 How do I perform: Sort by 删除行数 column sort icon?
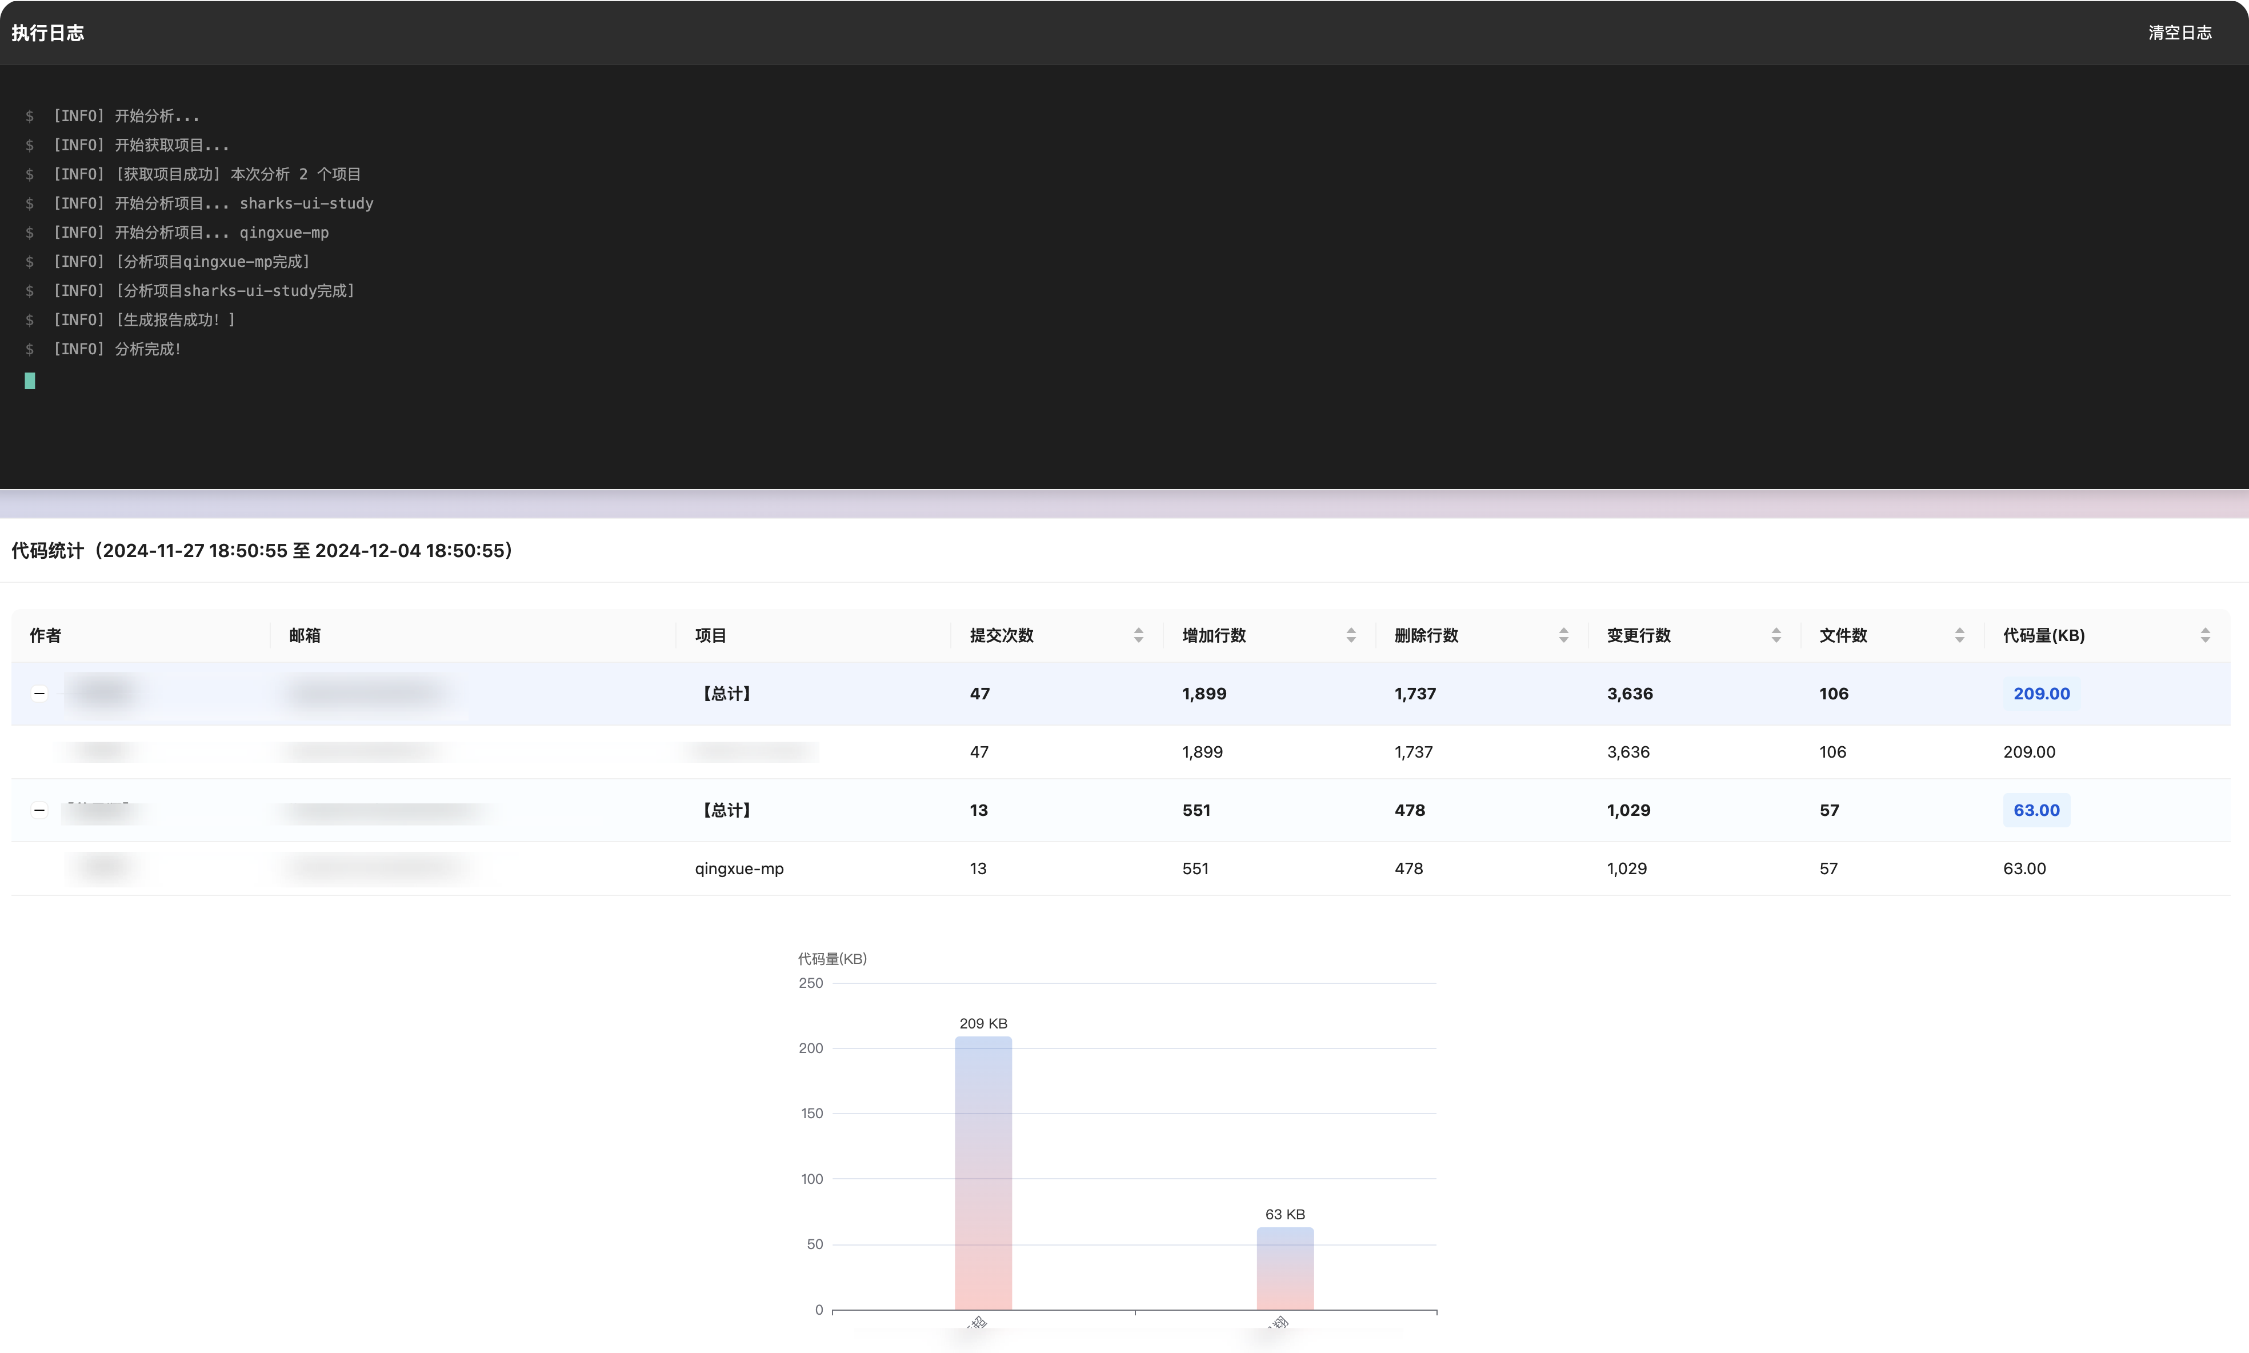[1563, 635]
